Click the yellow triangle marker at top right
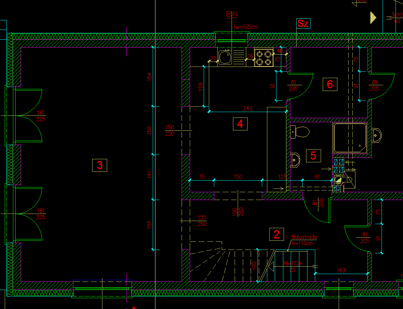 [373, 18]
